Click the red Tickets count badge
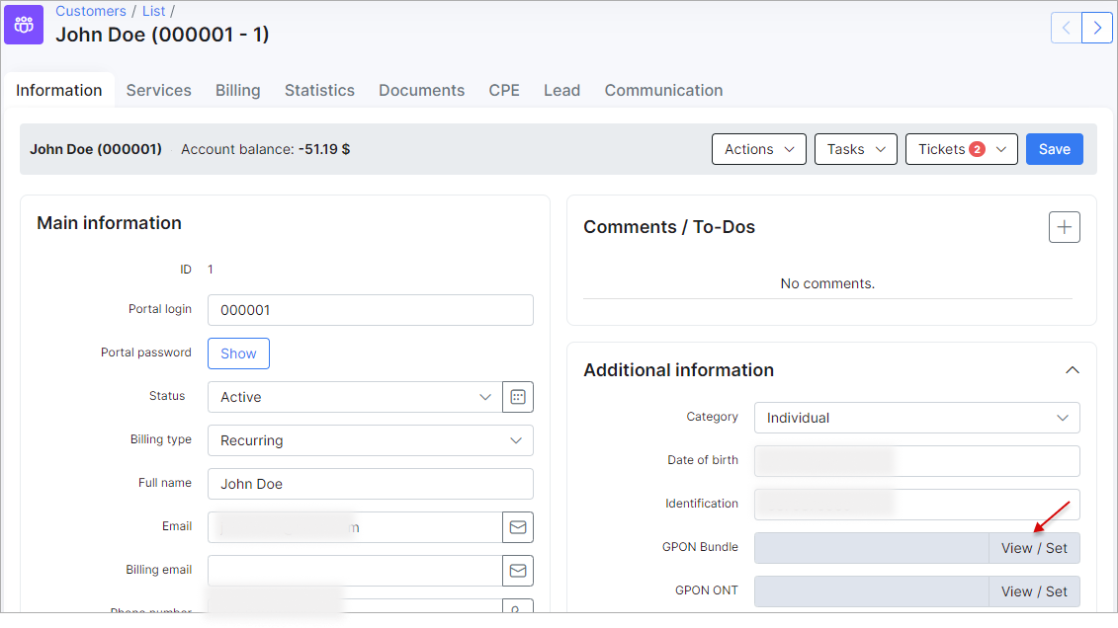The height and width of the screenshot is (628, 1118). click(977, 149)
